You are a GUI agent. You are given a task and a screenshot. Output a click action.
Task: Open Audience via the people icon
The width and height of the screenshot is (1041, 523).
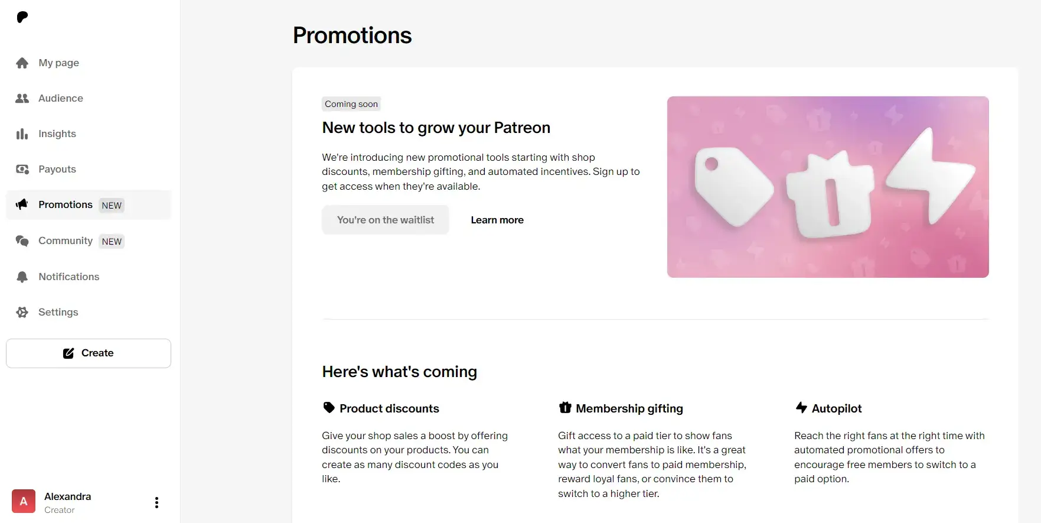click(22, 98)
